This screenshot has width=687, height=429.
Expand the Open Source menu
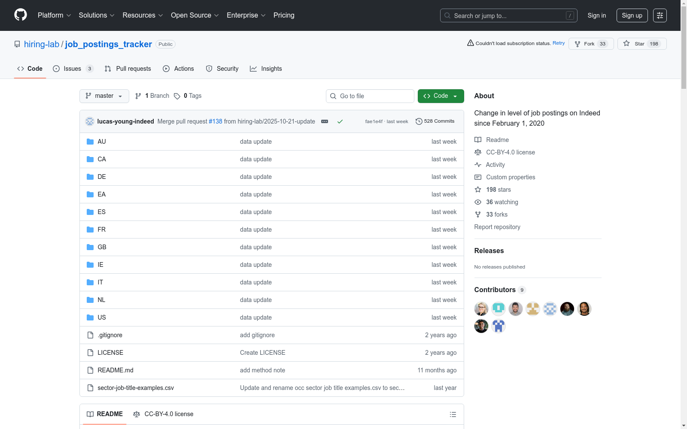195,15
